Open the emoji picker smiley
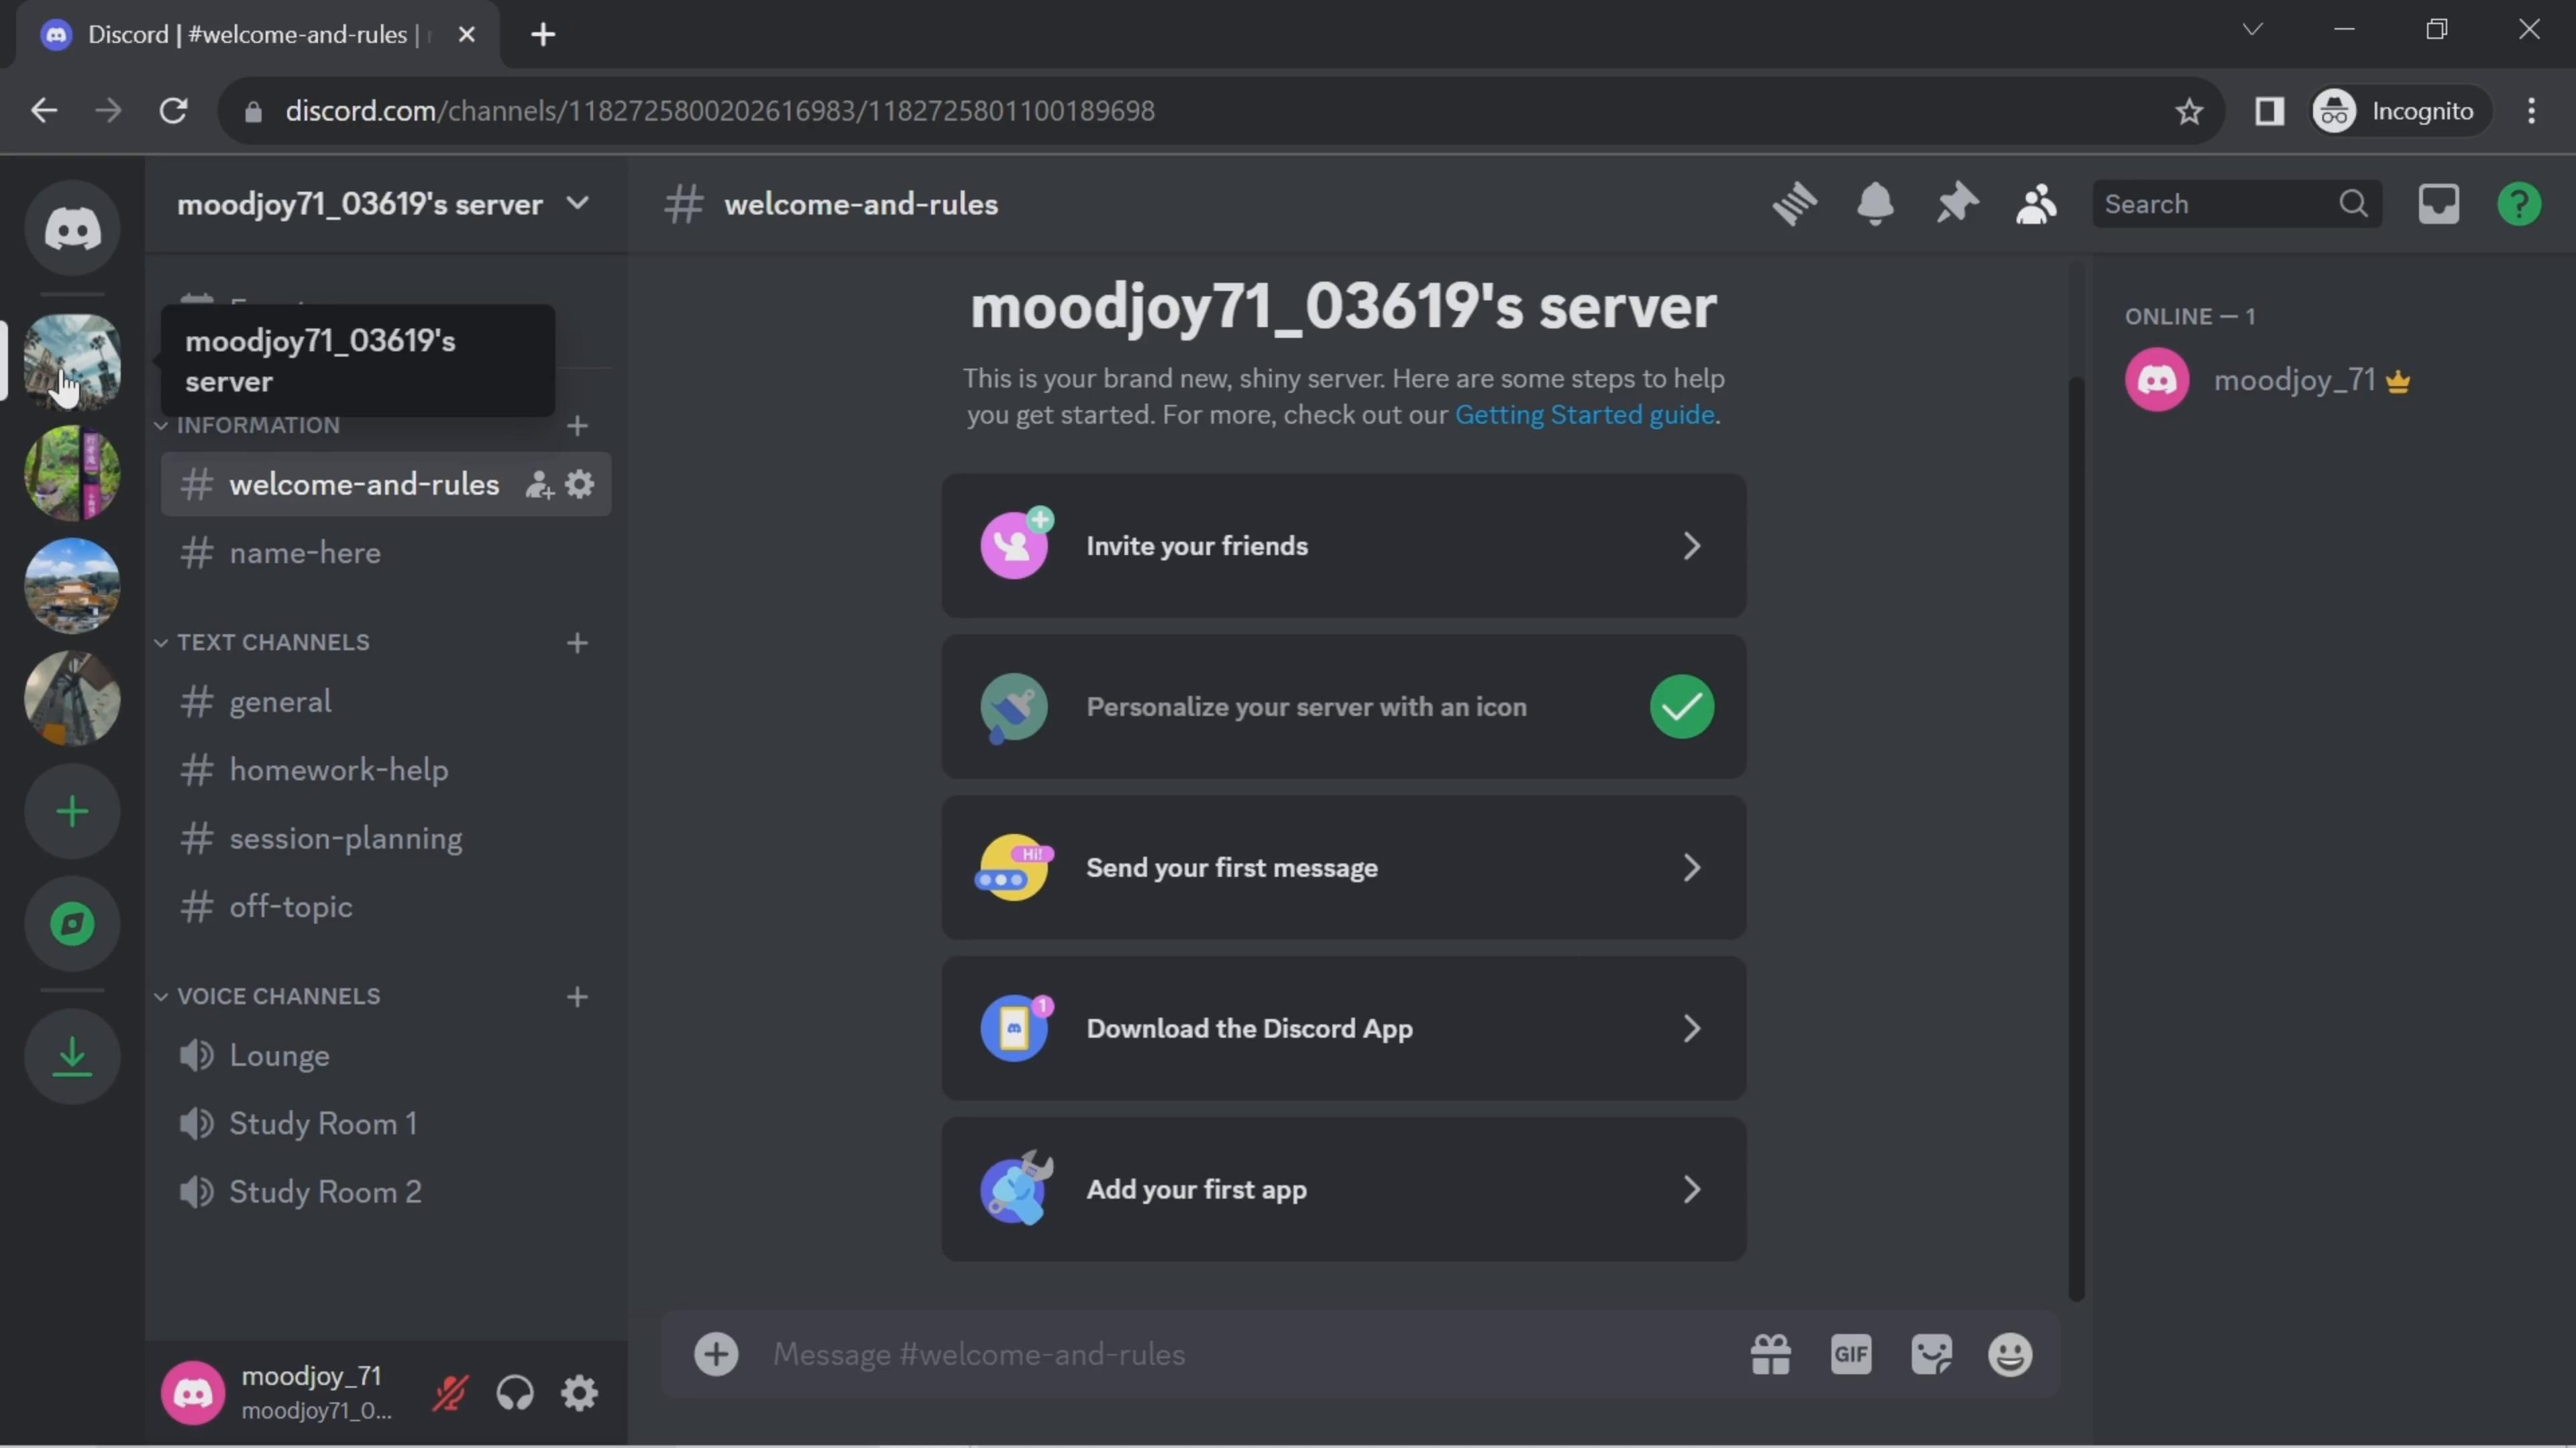The height and width of the screenshot is (1448, 2576). (x=2010, y=1355)
